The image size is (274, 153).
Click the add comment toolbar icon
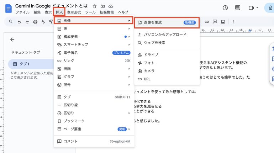click(x=215, y=22)
